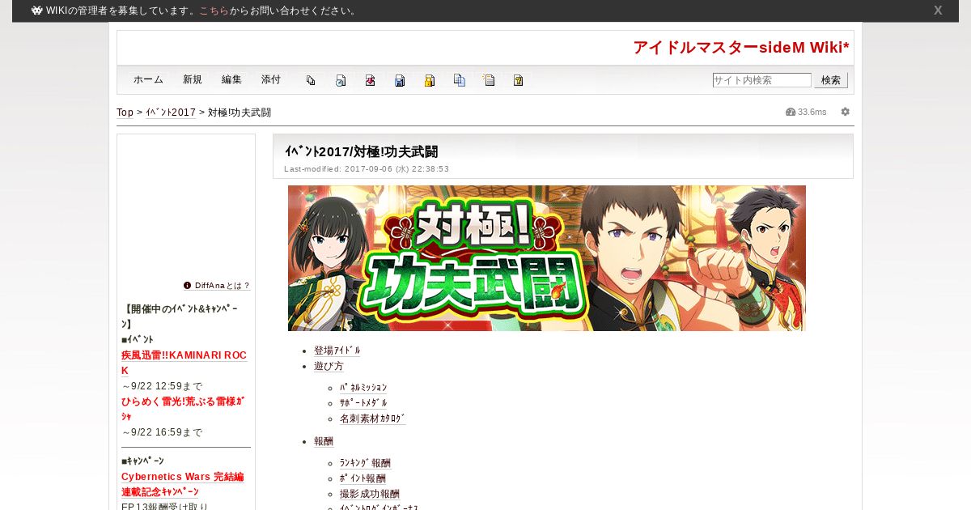Click the 【開催中のｲﾍﾞﾝﾄ&ｷｬﾝﾍﾟｰﾝ】 sidebar heading

(180, 317)
